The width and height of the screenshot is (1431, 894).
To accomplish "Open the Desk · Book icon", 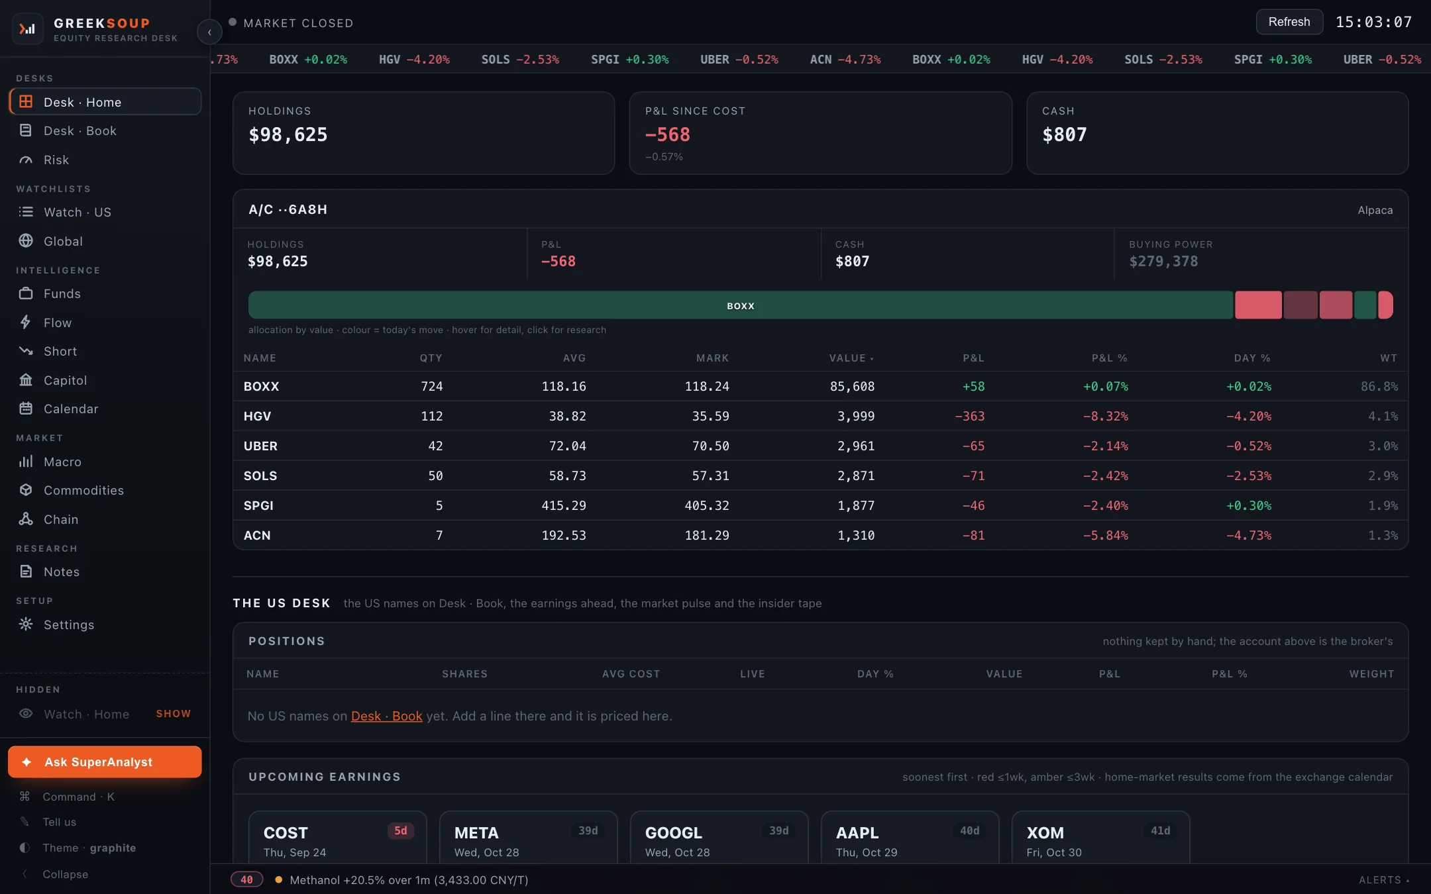I will (x=26, y=130).
